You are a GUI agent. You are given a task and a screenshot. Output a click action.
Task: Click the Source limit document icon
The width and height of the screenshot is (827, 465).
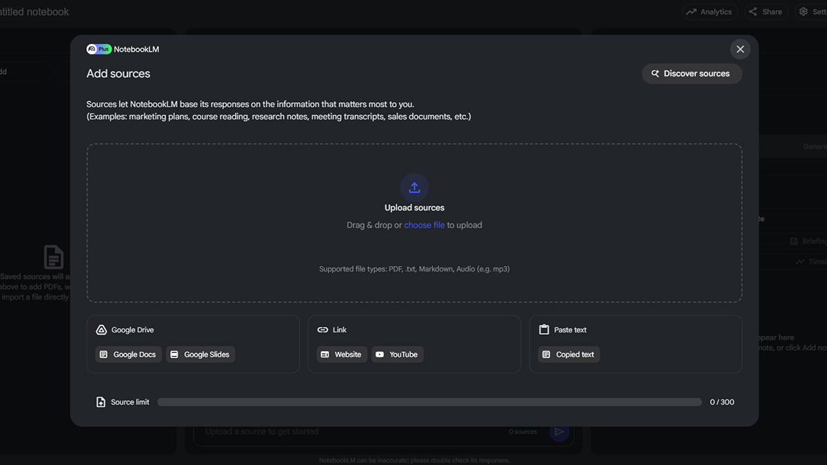click(101, 402)
